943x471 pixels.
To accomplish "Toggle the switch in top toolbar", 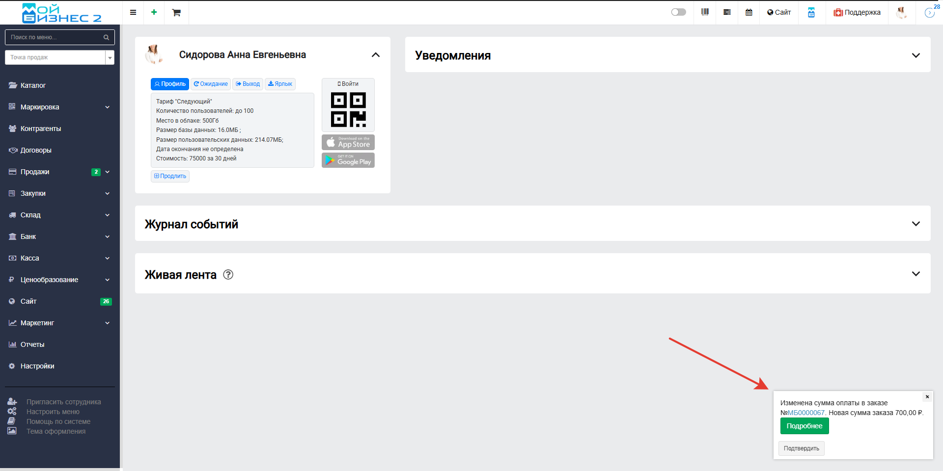I will pos(678,12).
